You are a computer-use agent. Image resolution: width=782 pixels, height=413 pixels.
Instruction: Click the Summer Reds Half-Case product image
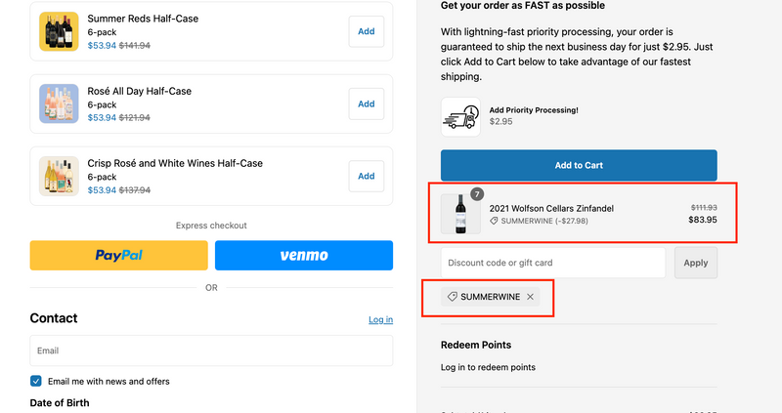[59, 31]
